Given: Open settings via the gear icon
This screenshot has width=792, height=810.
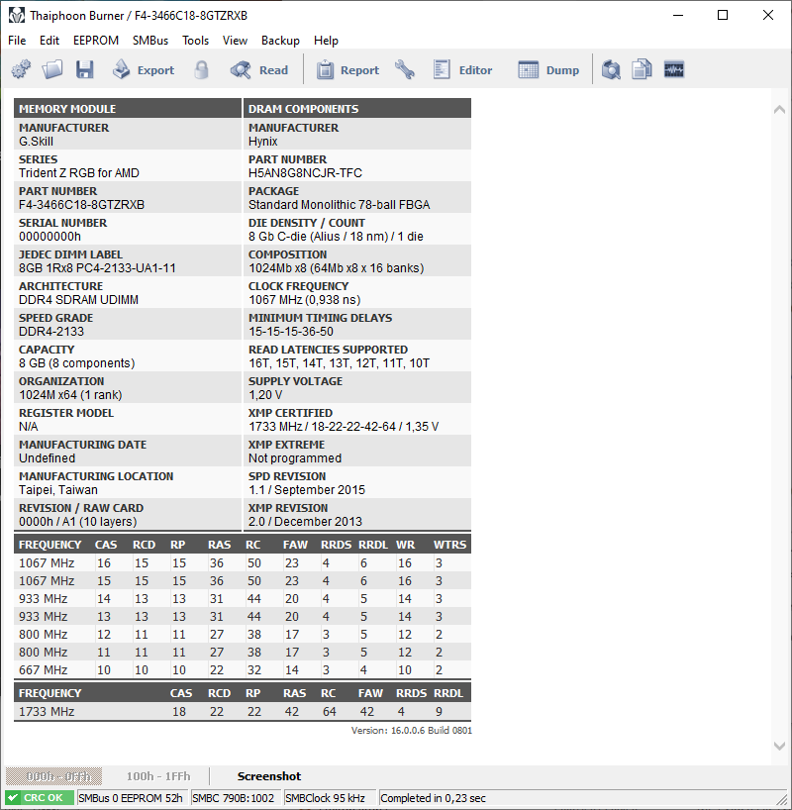Looking at the screenshot, I should click(x=21, y=69).
